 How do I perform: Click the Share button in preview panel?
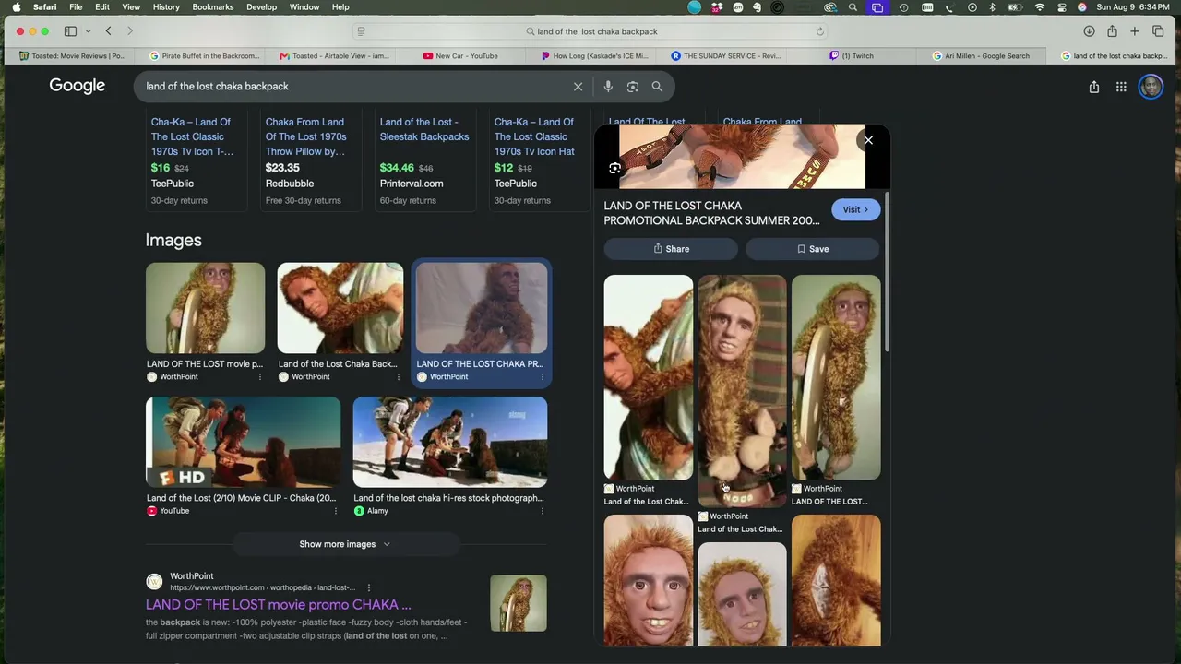[x=671, y=249]
